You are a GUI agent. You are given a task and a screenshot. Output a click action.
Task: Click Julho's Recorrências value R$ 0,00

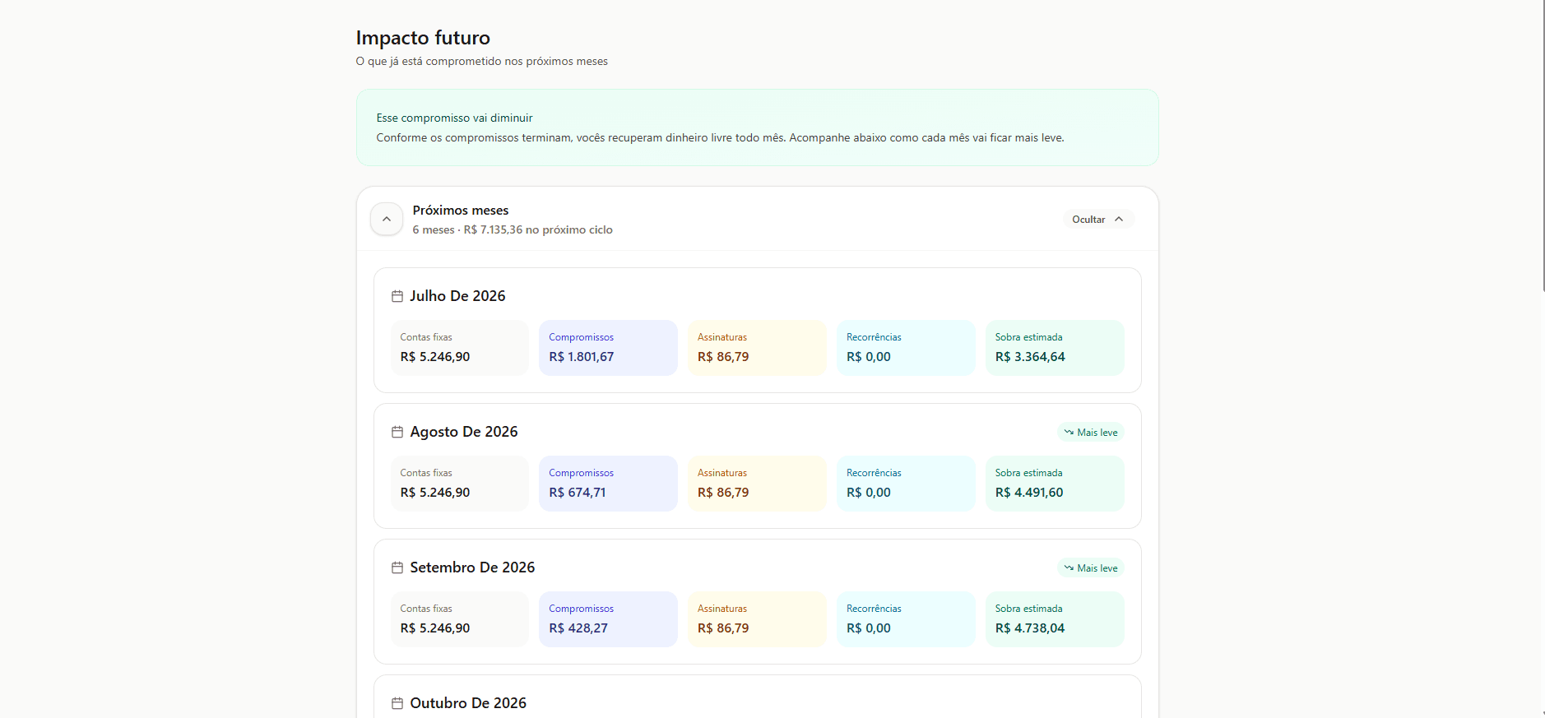pos(869,357)
